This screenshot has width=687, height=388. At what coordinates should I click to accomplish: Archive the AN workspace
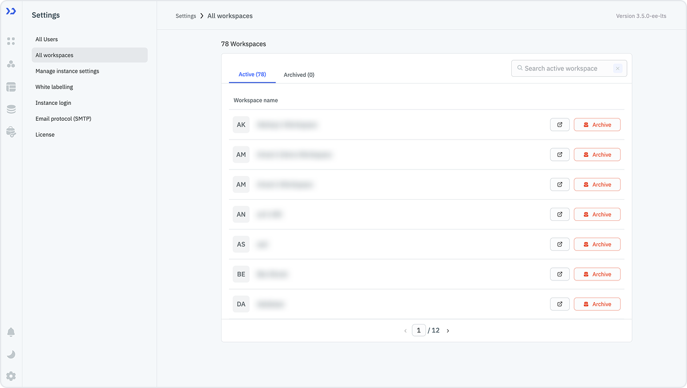(x=597, y=215)
